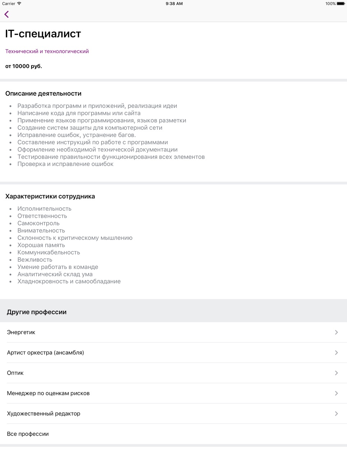The height and width of the screenshot is (463, 347).
Task: Tap the IT-специалист page title
Action: [x=43, y=34]
